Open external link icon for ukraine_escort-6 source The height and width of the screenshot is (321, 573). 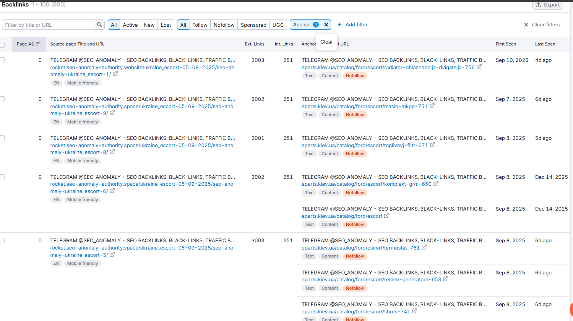[x=112, y=191]
